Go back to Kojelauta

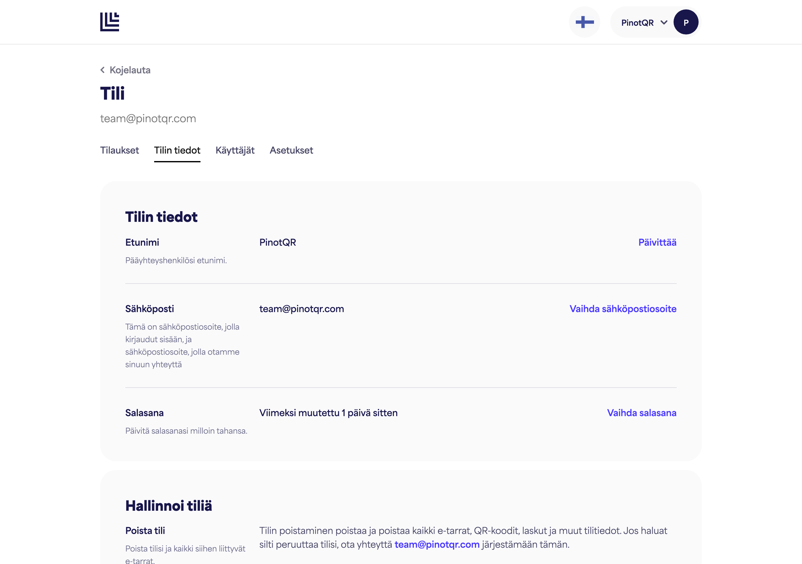tap(130, 70)
